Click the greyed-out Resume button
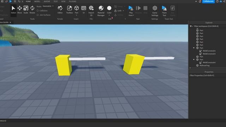Screen dimensions: 226x127 click(138, 10)
